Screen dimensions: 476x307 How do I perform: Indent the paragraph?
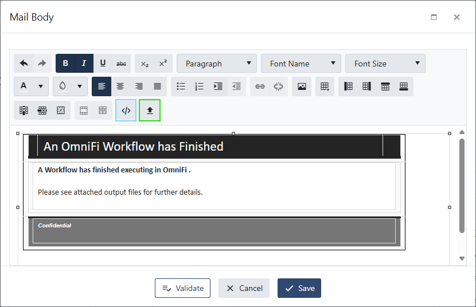[218, 86]
